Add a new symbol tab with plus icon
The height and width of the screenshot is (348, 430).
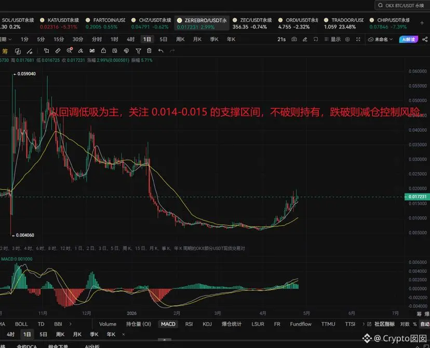[422, 23]
